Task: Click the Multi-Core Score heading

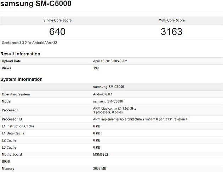Action: point(172,20)
